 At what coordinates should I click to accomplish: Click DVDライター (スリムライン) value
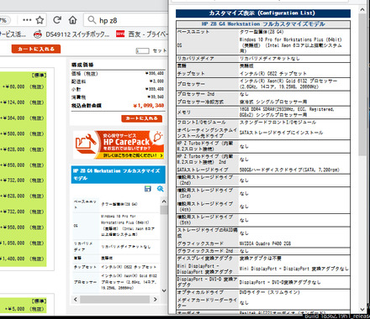pos(269,292)
